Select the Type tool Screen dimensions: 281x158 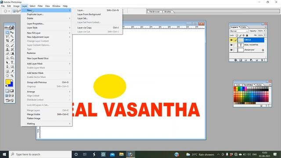click(12, 62)
